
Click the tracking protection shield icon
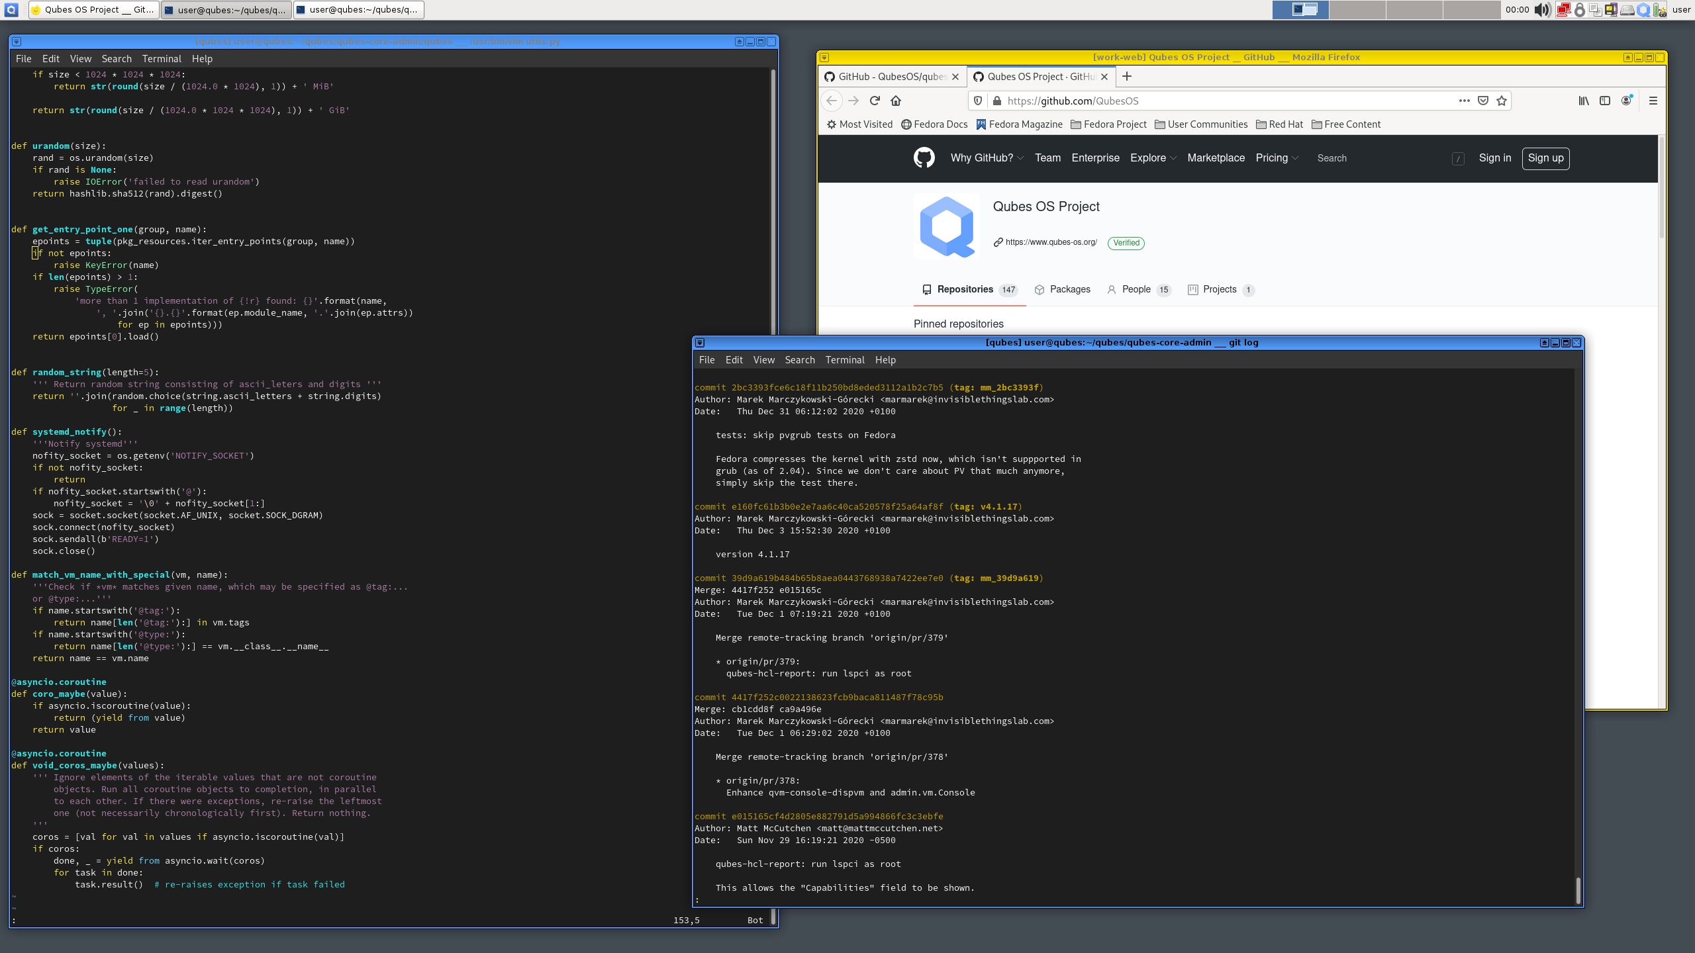979,101
